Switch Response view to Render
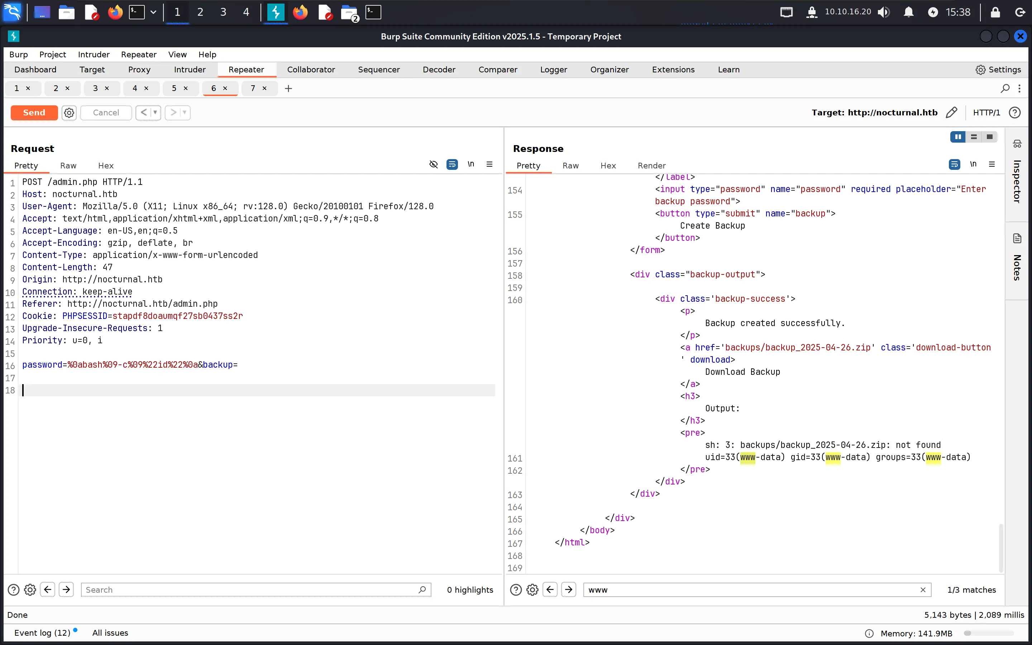 coord(651,166)
